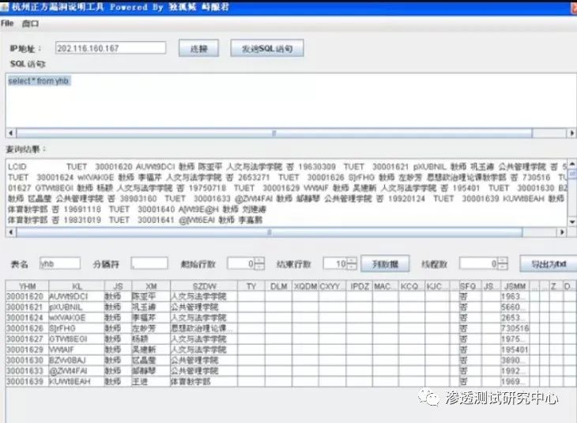
Task: Decrease the 起始行数 start row spinner
Action: point(259,267)
